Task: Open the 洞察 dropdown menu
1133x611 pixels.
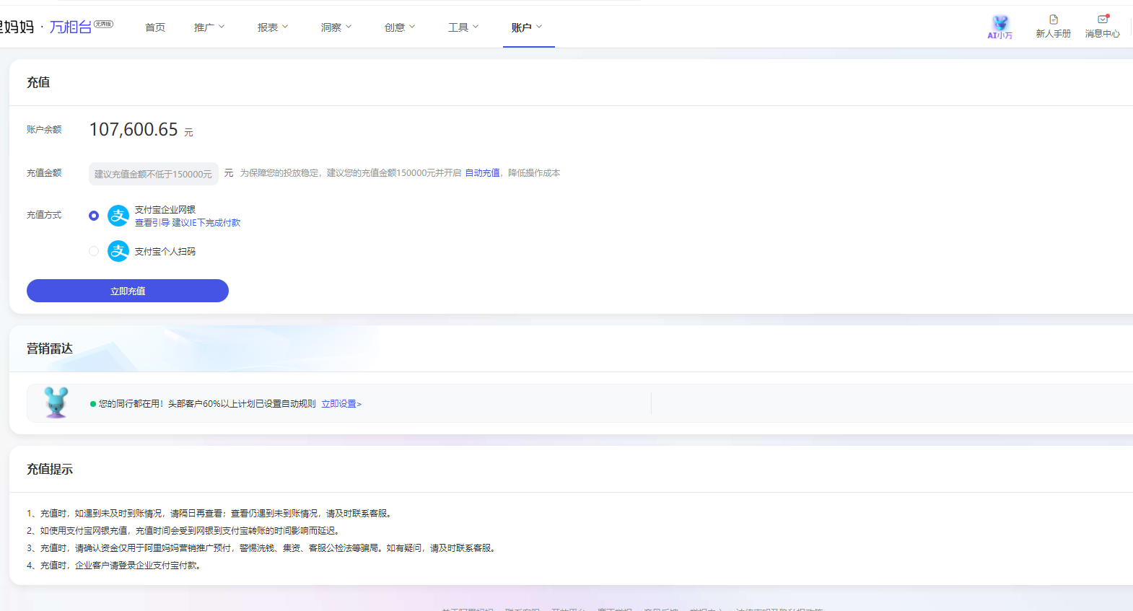Action: [x=336, y=27]
